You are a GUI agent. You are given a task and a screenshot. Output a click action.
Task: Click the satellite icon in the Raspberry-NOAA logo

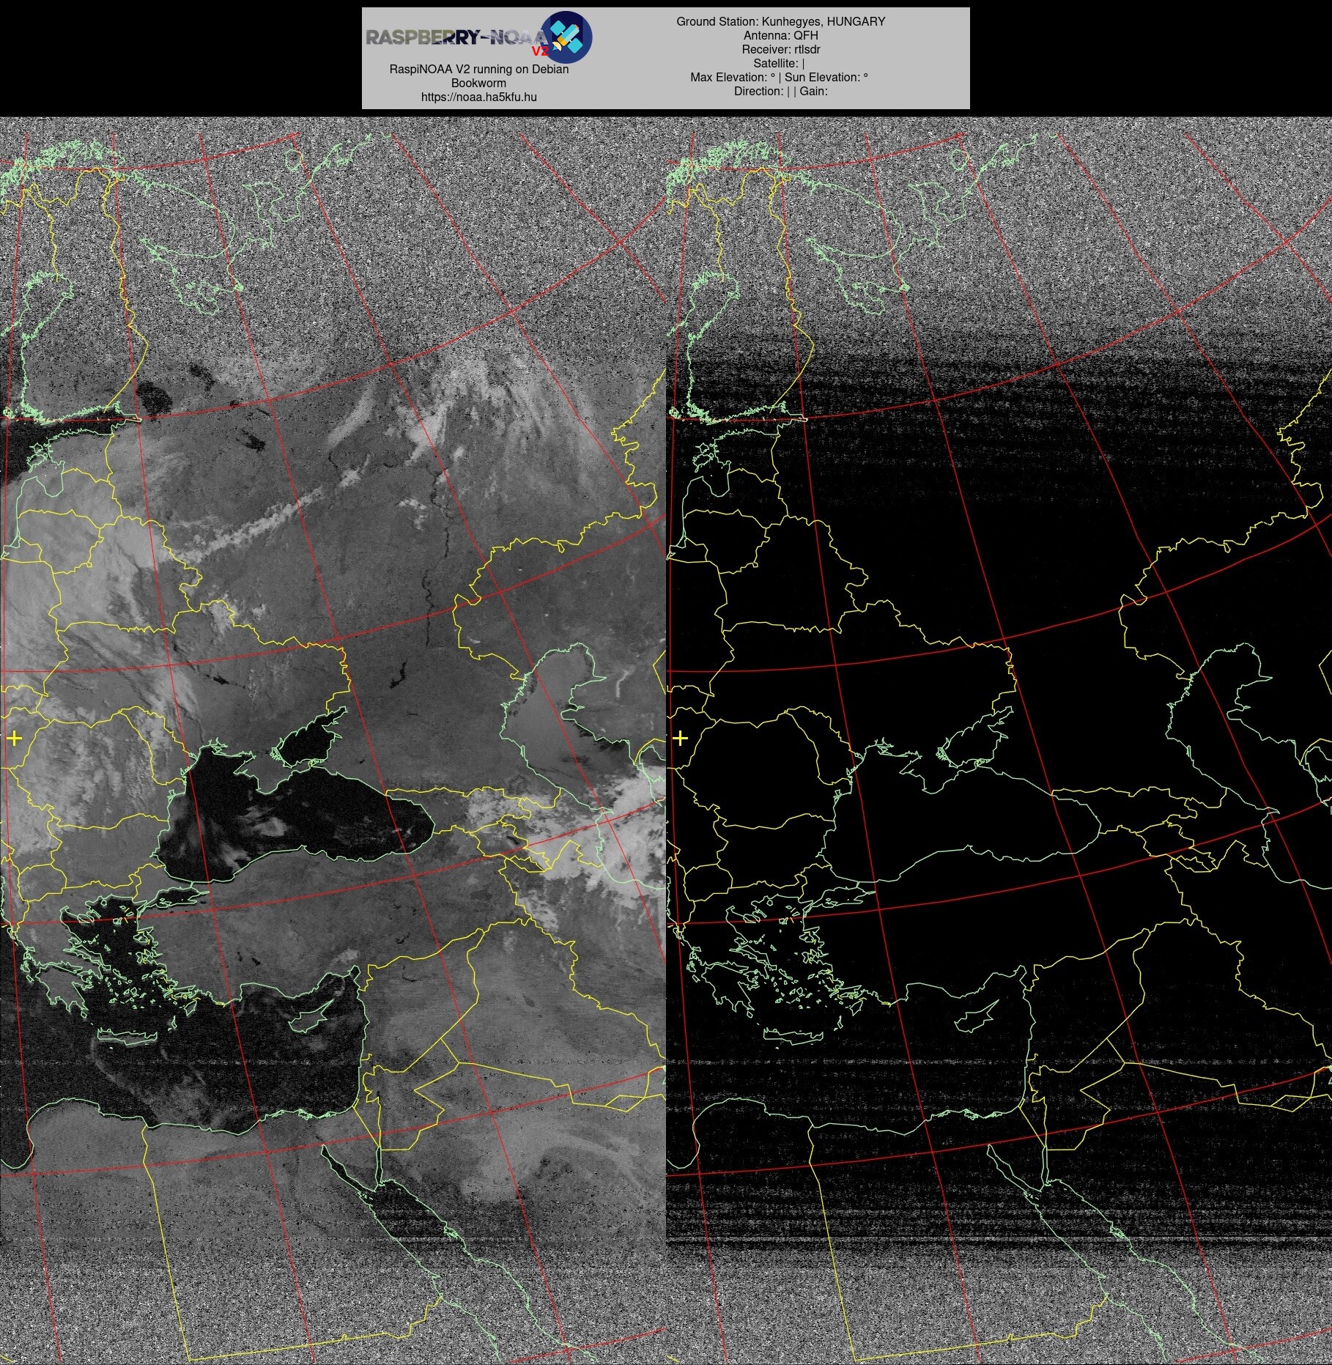coord(566,37)
